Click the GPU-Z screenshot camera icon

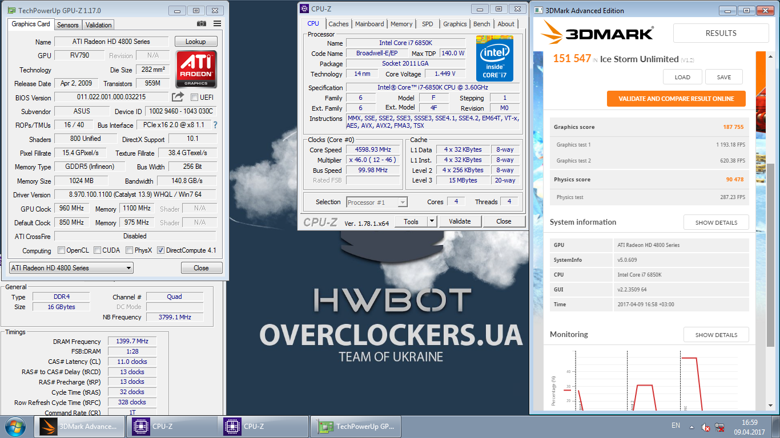click(202, 23)
